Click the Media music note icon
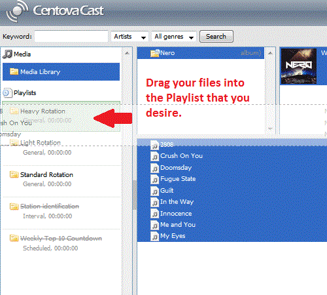The image size is (327, 295). tap(8, 54)
